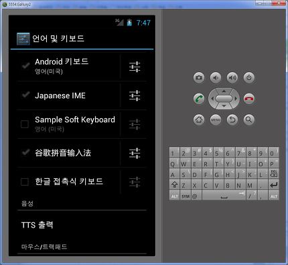This screenshot has width=288, height=265.
Task: Click the emulator Home button
Action: [199, 119]
